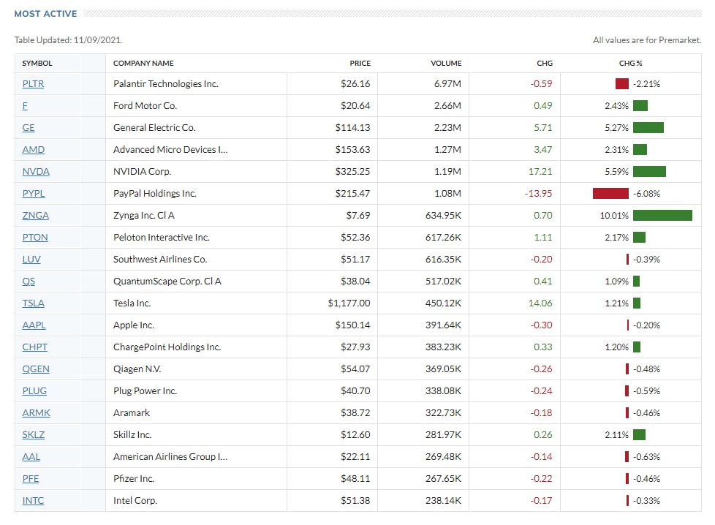Click the PRICE column header
The width and height of the screenshot is (715, 525).
click(360, 63)
